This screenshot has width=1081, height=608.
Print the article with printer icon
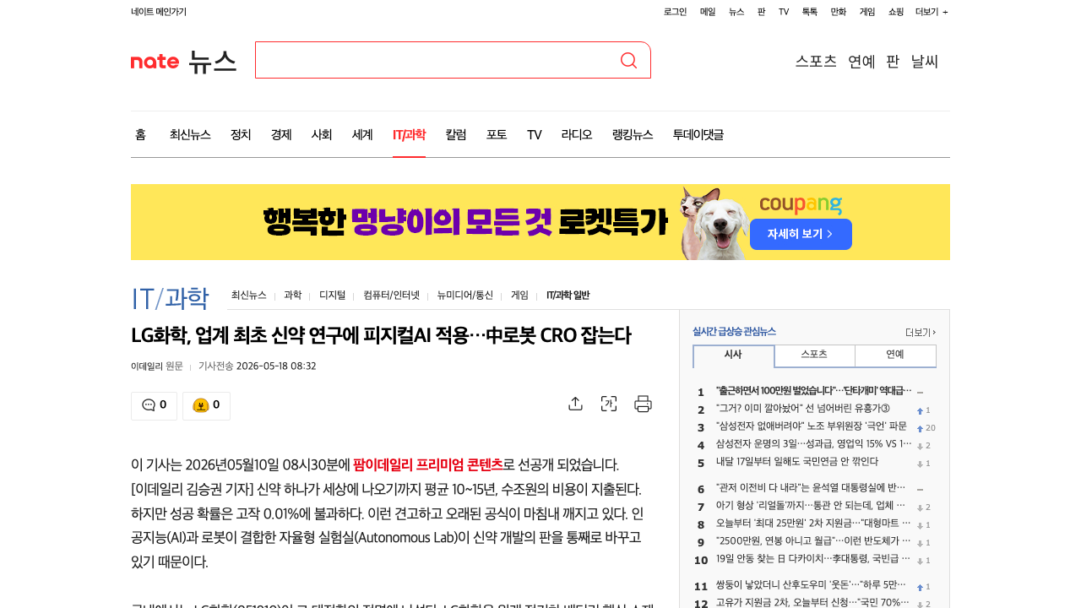coord(644,404)
